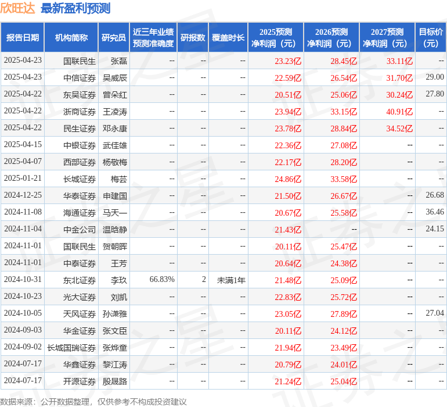Click the 2027预测净利润 column header
Screen dimensions: 447x407
[387, 37]
